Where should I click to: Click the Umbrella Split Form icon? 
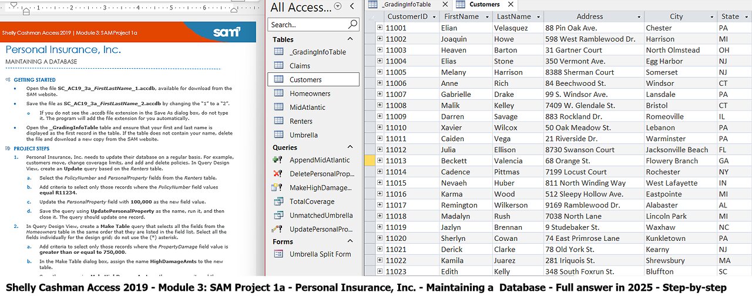[x=278, y=254]
